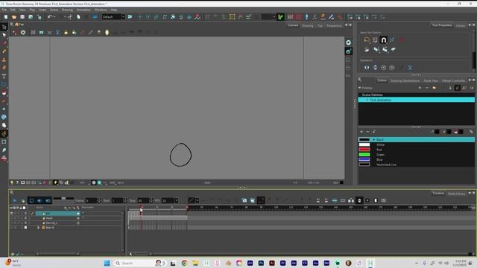Click the yellow lock icon in Camera toolbar
This screenshot has width=477, height=268.
66,32
